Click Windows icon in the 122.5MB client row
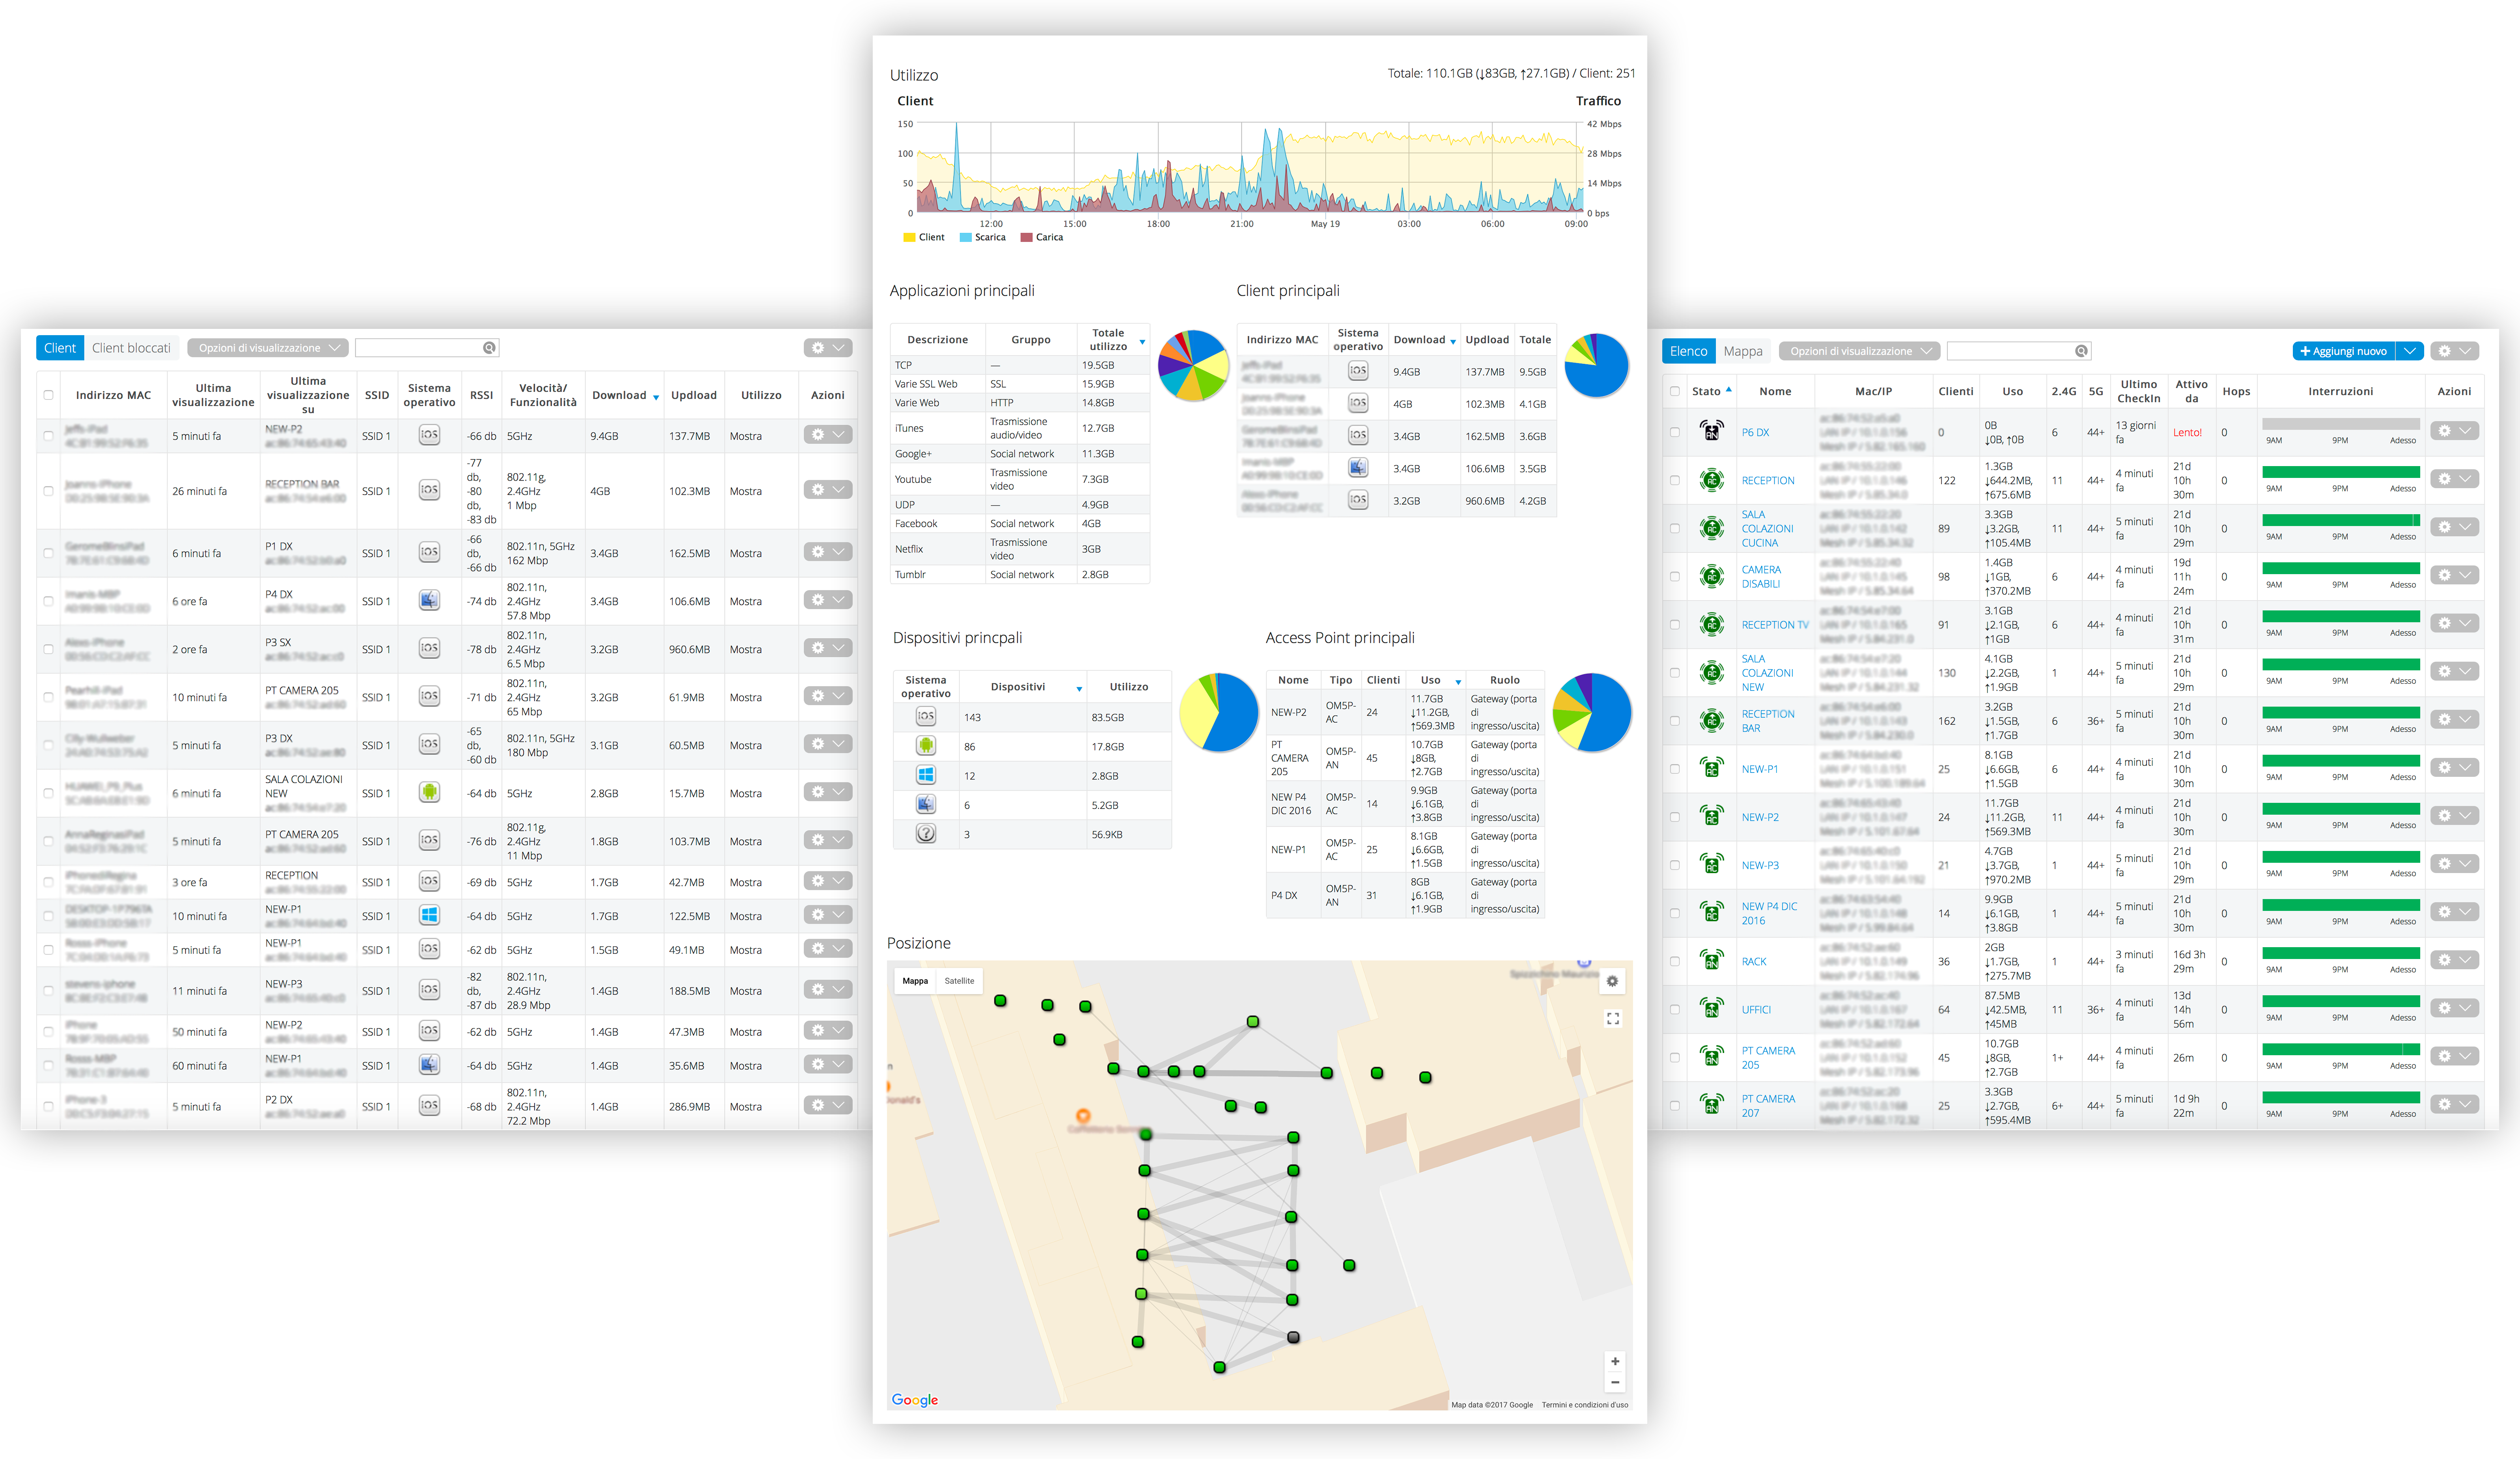The image size is (2520, 1459). coord(429,915)
